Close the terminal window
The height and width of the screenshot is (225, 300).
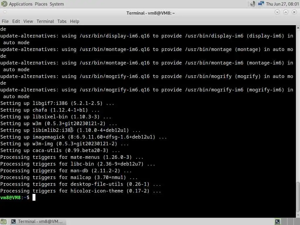(x=294, y=12)
